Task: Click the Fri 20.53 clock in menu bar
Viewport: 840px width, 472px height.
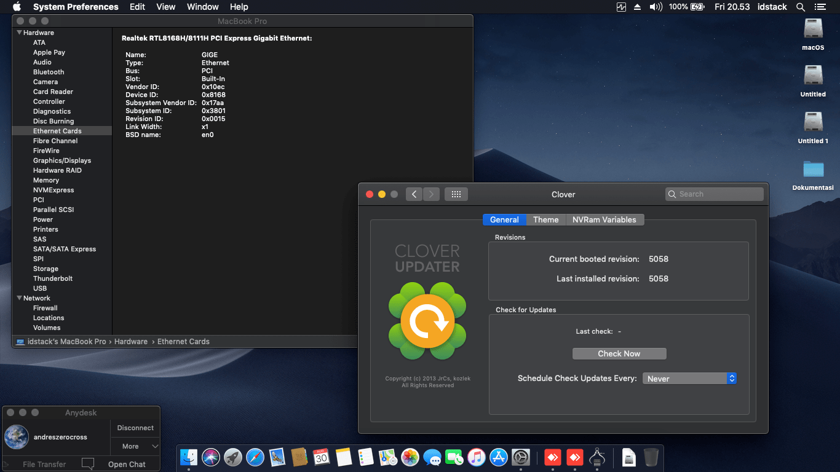Action: [732, 7]
